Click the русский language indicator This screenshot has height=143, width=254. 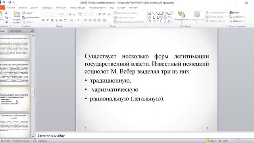(x=42, y=141)
